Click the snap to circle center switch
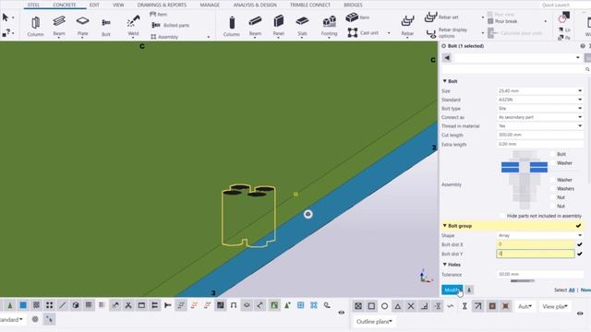Image resolution: width=591 pixels, height=332 pixels. [384, 306]
